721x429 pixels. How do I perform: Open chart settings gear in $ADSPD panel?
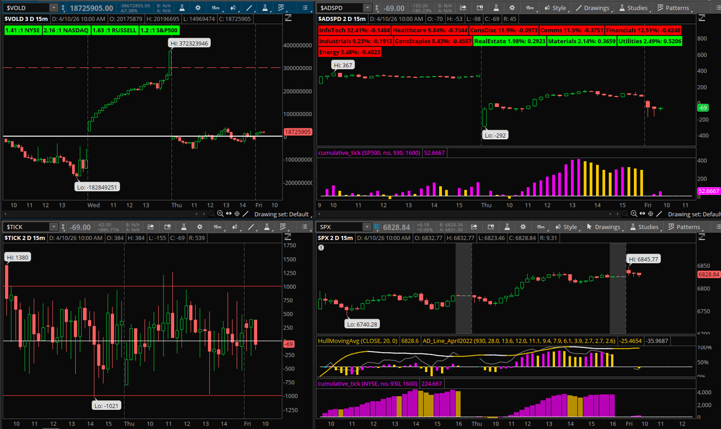[x=512, y=8]
